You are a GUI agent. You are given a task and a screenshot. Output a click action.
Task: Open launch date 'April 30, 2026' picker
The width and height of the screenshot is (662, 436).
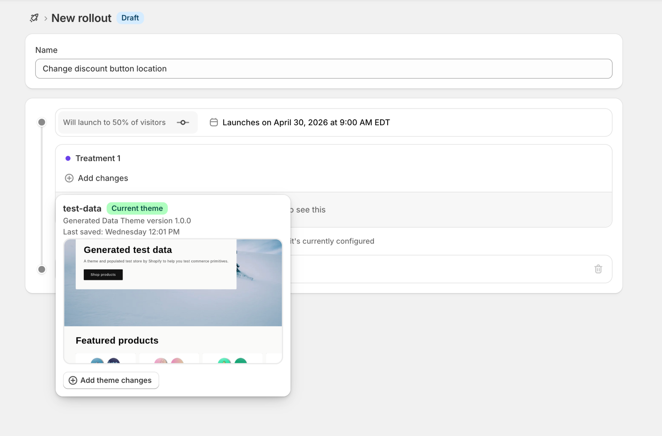pos(306,122)
